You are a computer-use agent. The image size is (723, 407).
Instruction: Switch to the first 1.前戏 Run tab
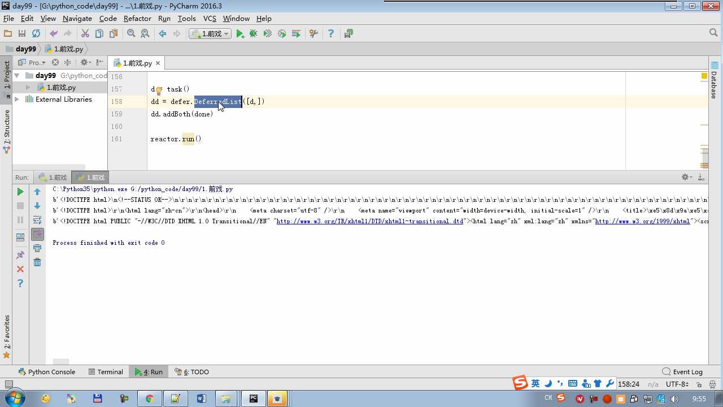point(53,177)
